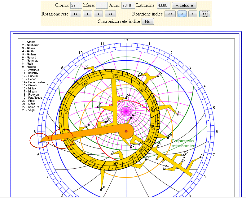Step indice rotation forward with > button
The height and width of the screenshot is (198, 246).
pyautogui.click(x=193, y=14)
